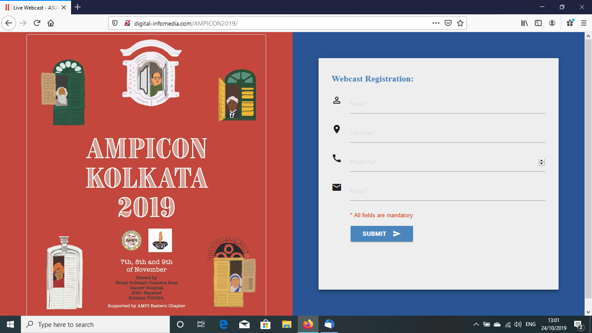Click the telephone icon beside Phone No

point(337,158)
